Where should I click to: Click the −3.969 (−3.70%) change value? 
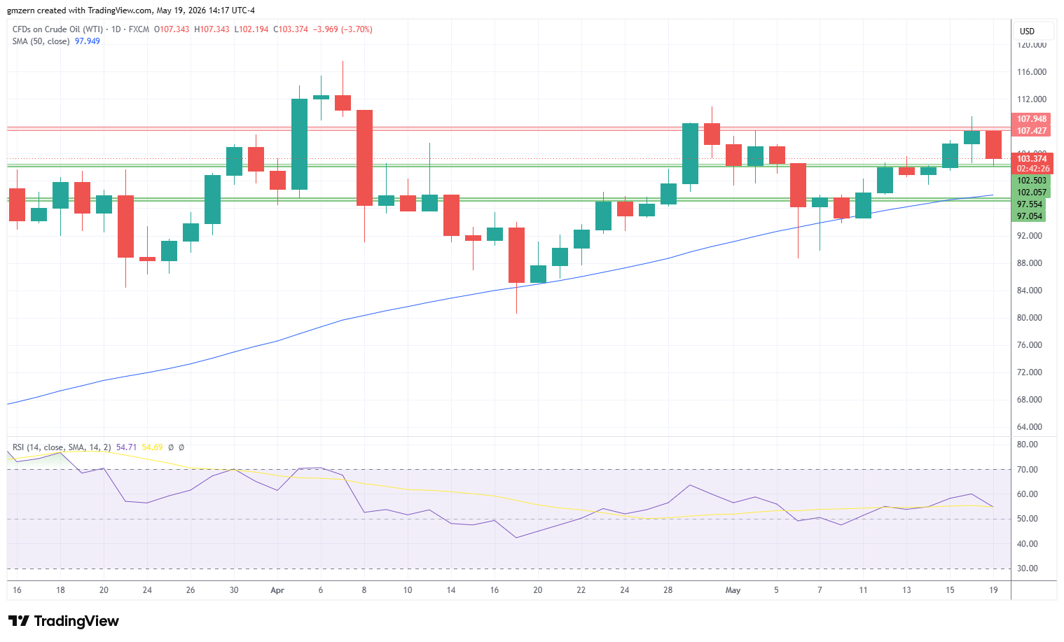tap(343, 29)
